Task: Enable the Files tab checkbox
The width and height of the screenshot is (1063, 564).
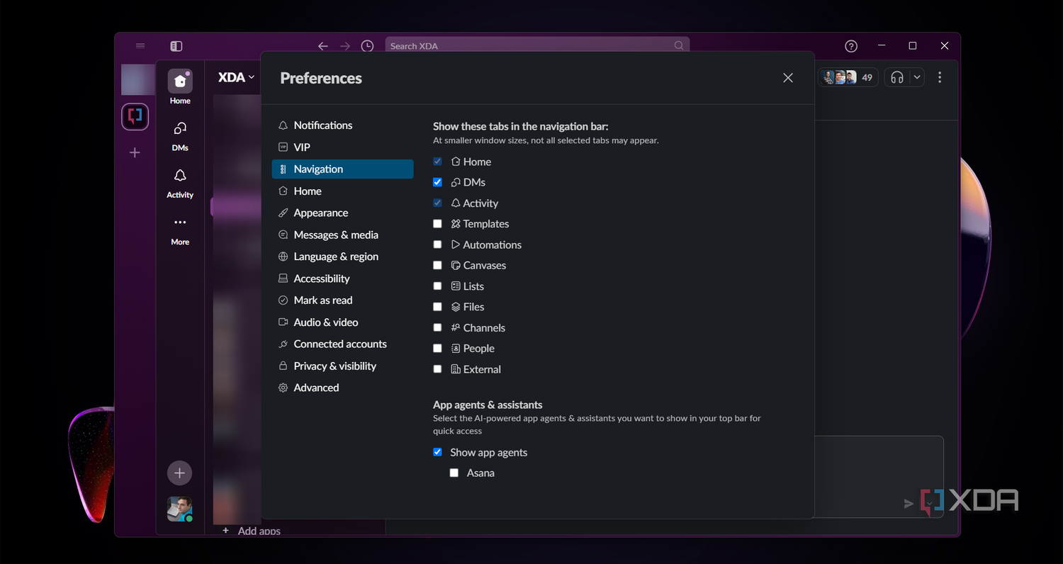Action: pyautogui.click(x=437, y=307)
